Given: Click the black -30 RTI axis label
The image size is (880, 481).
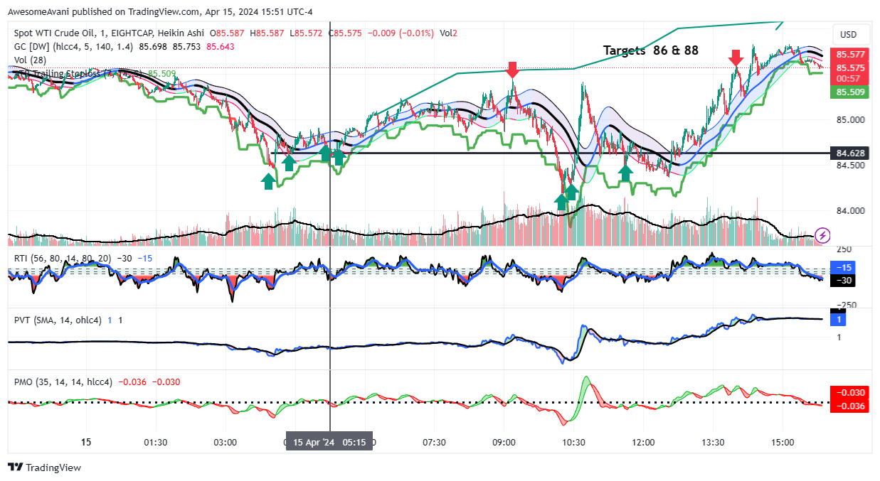Looking at the screenshot, I should click(x=842, y=280).
